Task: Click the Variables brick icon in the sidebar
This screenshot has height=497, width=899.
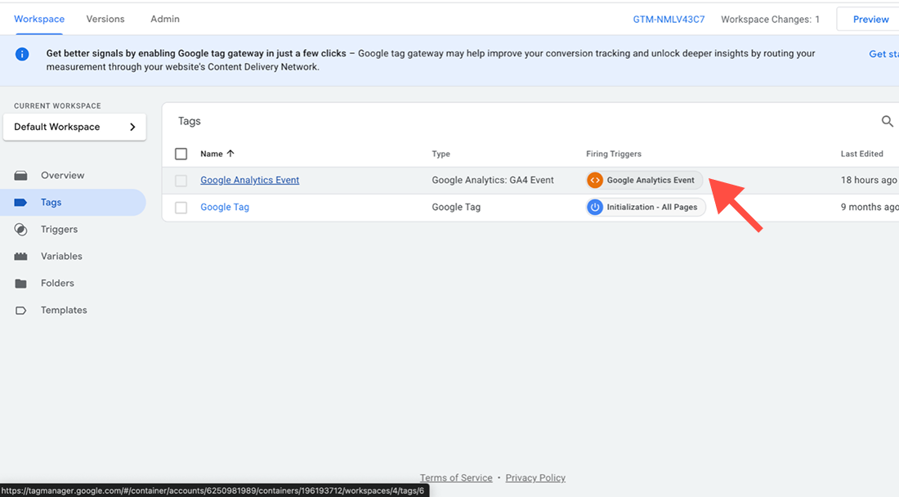Action: 20,256
